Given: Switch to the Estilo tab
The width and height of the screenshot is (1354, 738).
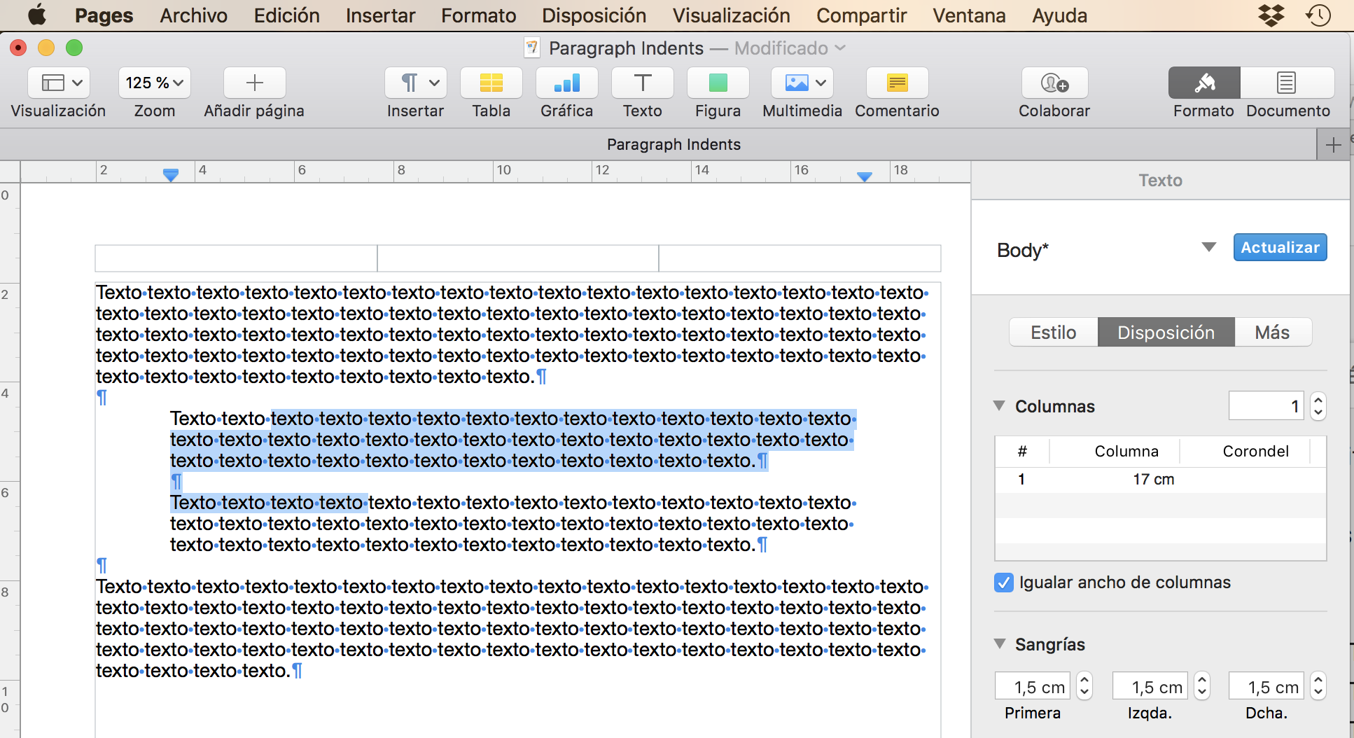Looking at the screenshot, I should tap(1053, 333).
